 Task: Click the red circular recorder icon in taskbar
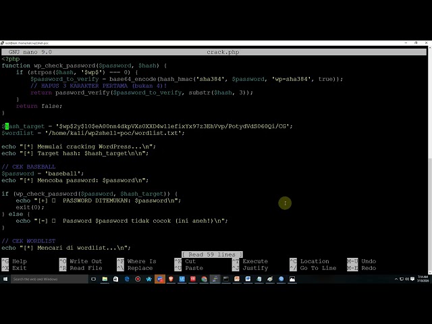point(138,279)
